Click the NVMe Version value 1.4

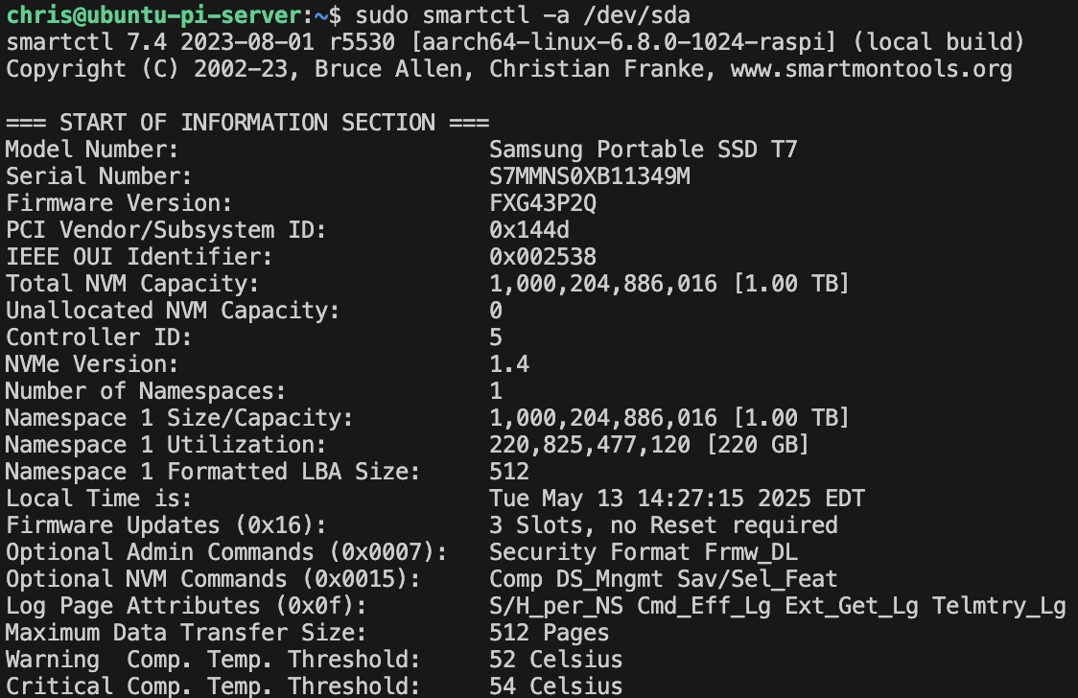[x=509, y=363]
